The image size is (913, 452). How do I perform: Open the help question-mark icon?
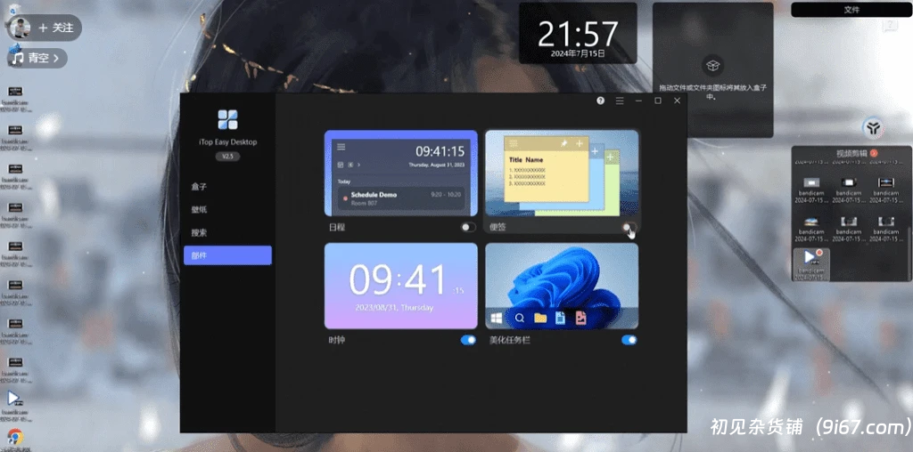click(x=600, y=101)
